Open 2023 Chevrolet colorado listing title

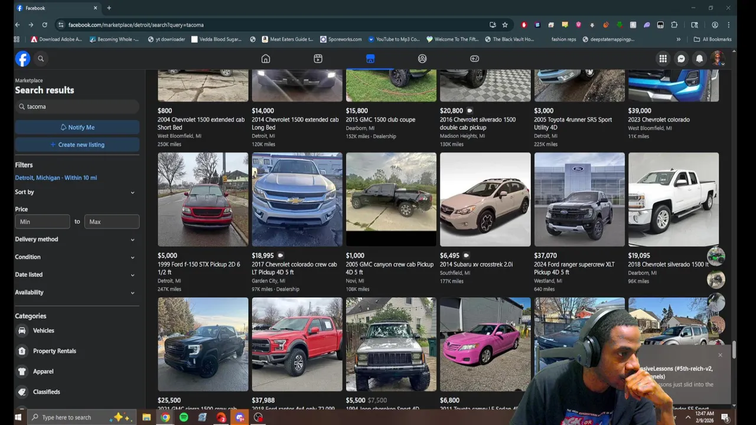[659, 119]
